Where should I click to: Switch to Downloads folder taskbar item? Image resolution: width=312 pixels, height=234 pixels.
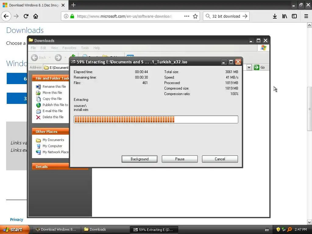coord(105,229)
